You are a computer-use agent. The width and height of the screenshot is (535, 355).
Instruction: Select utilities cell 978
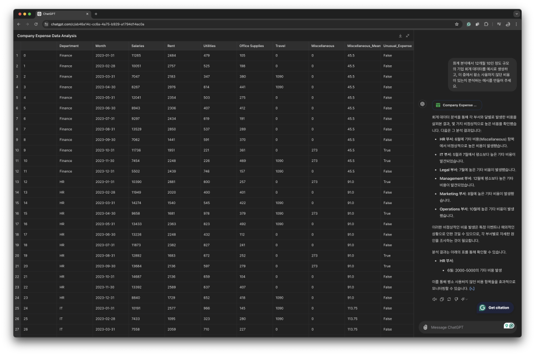[x=219, y=213]
